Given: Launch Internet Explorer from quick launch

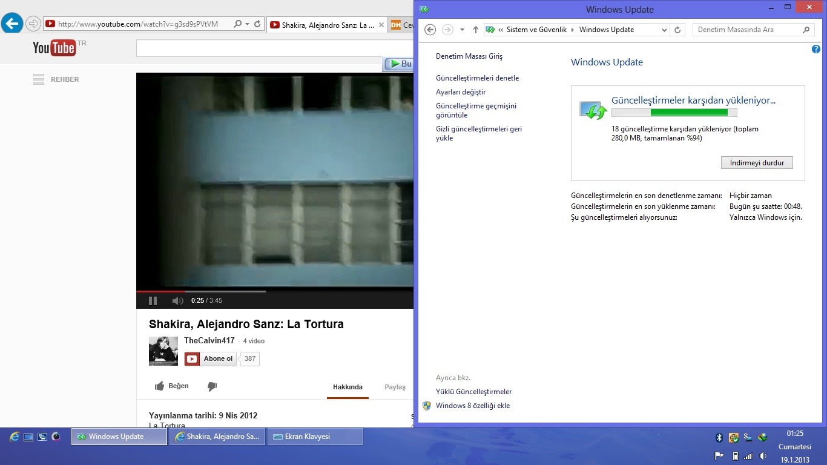Looking at the screenshot, I should point(14,437).
